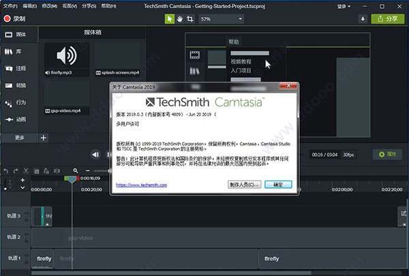Click the horizontal timeline scrollbar at the bottom
This screenshot has width=409, height=276.
171,273
